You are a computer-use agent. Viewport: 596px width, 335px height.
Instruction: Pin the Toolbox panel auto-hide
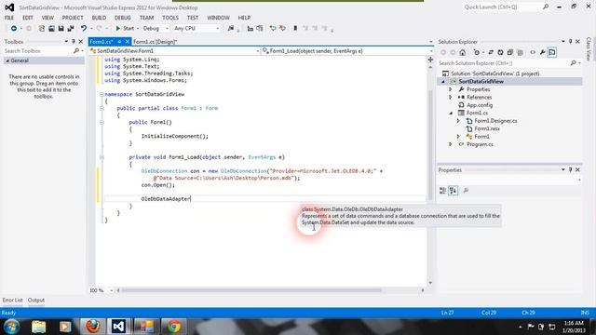point(74,41)
